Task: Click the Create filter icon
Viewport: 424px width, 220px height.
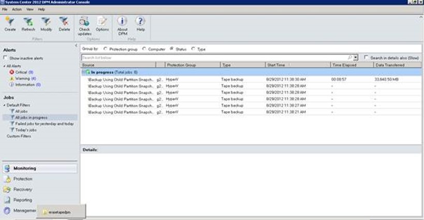Action: point(10,21)
